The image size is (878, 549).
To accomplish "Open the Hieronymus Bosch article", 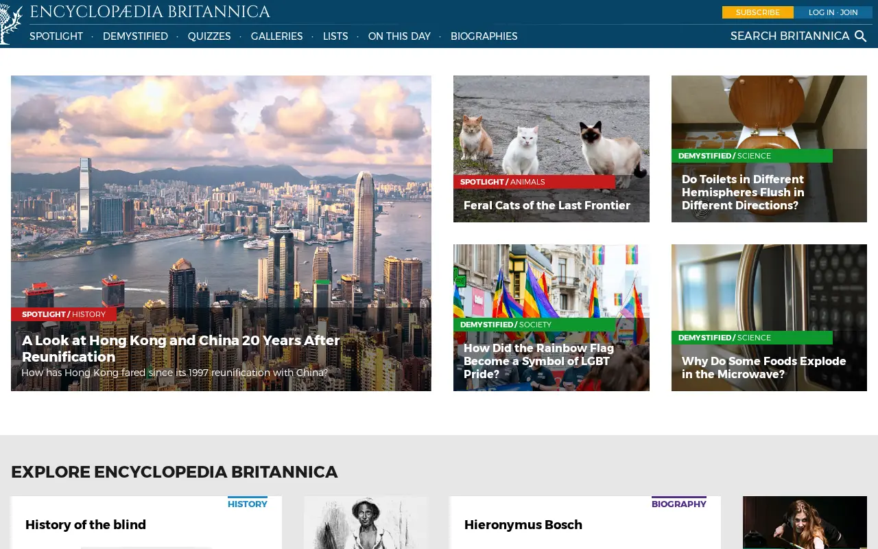I will [523, 525].
